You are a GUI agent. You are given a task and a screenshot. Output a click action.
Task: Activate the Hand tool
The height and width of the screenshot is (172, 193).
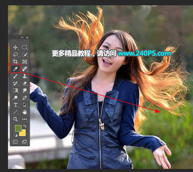point(25,112)
